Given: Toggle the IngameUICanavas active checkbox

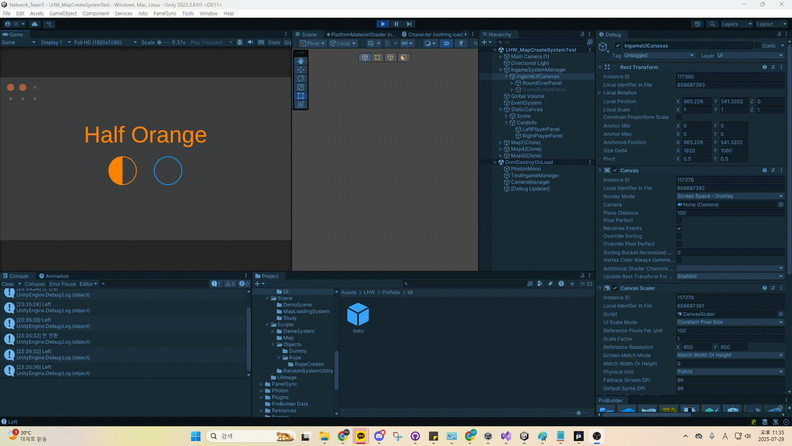Looking at the screenshot, I should click(618, 46).
